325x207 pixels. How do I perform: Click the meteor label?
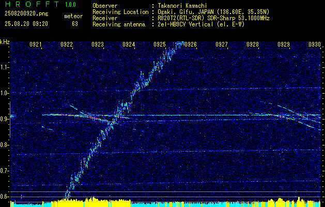point(73,16)
